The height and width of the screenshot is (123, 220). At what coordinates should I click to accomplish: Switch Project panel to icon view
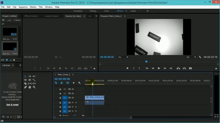point(7,60)
